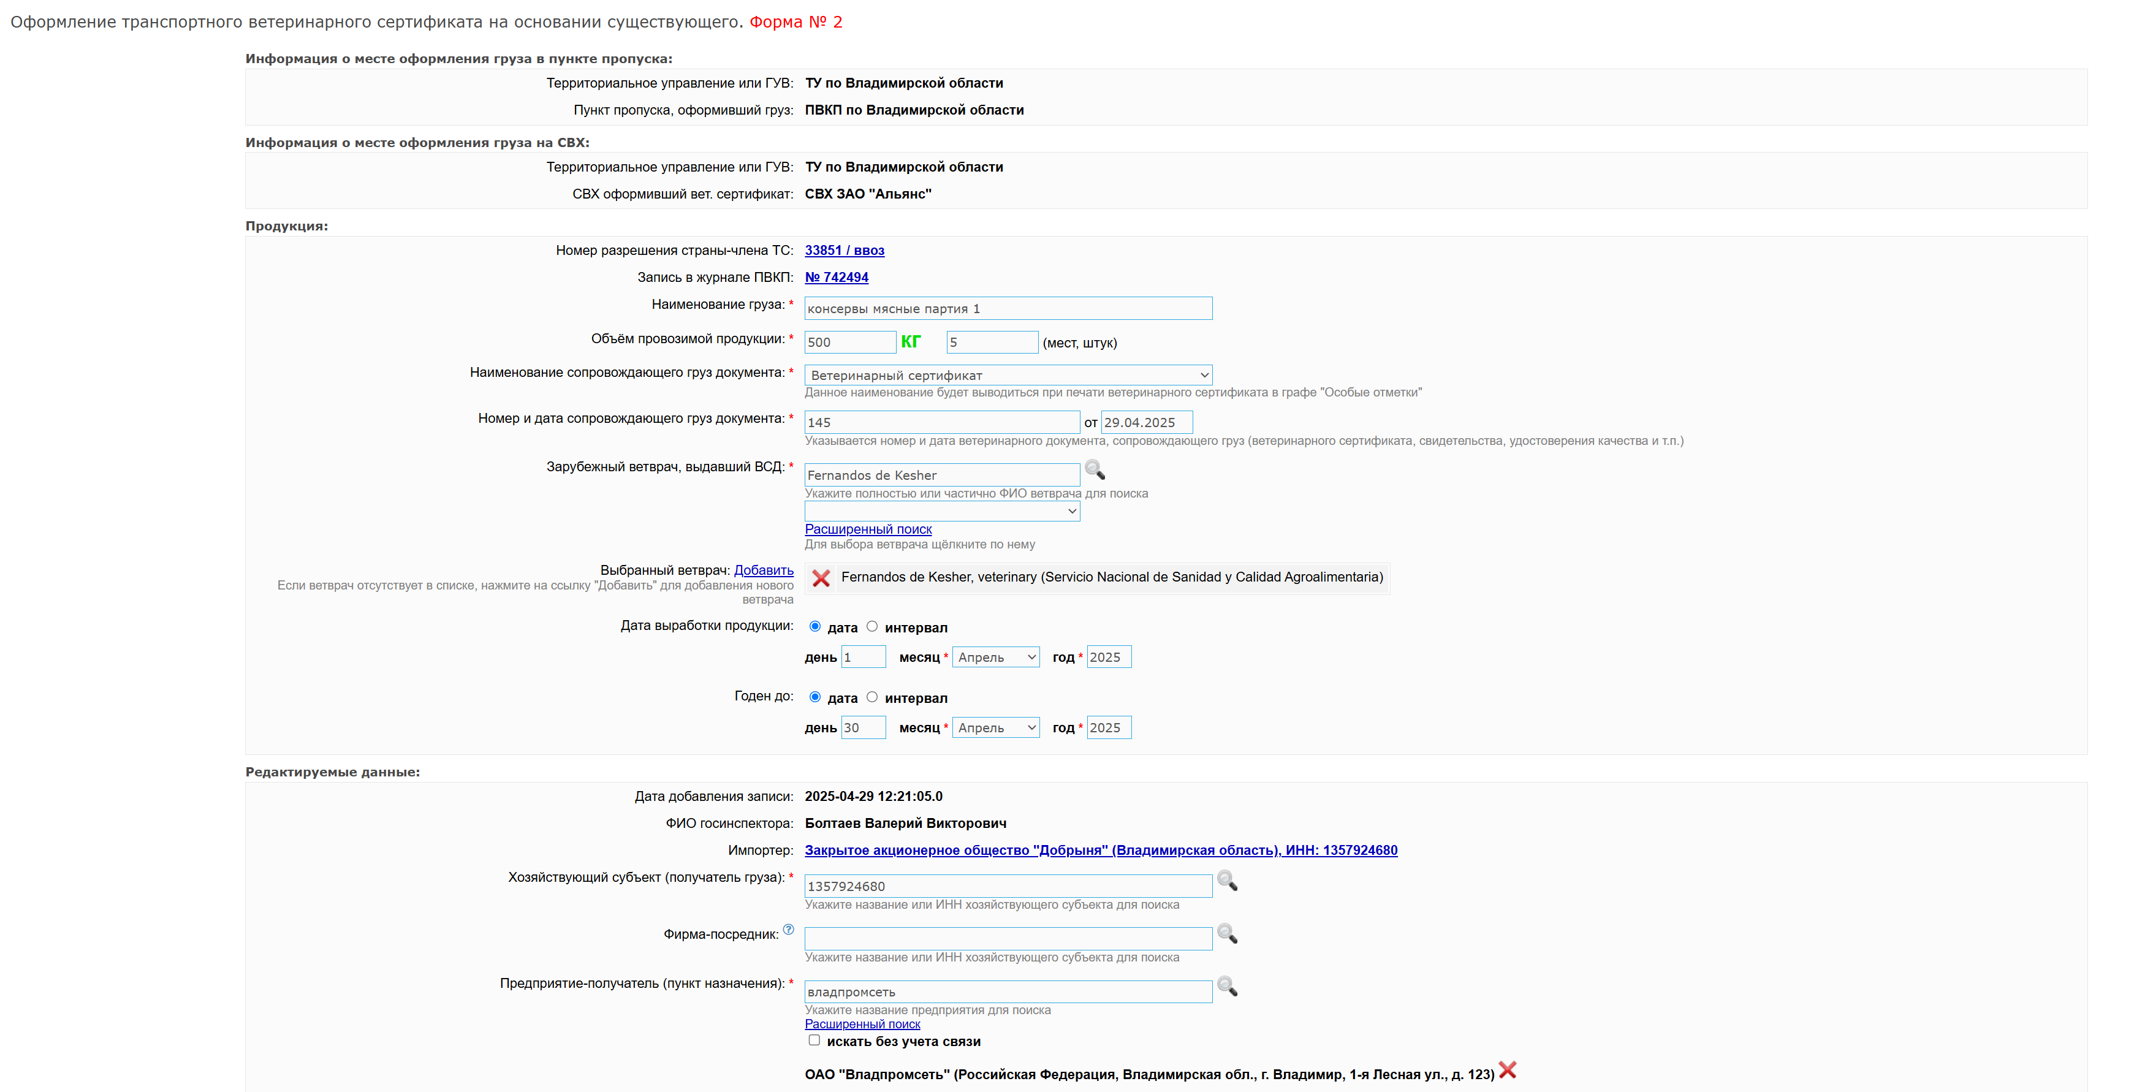Select интервал for Годен до

(871, 697)
